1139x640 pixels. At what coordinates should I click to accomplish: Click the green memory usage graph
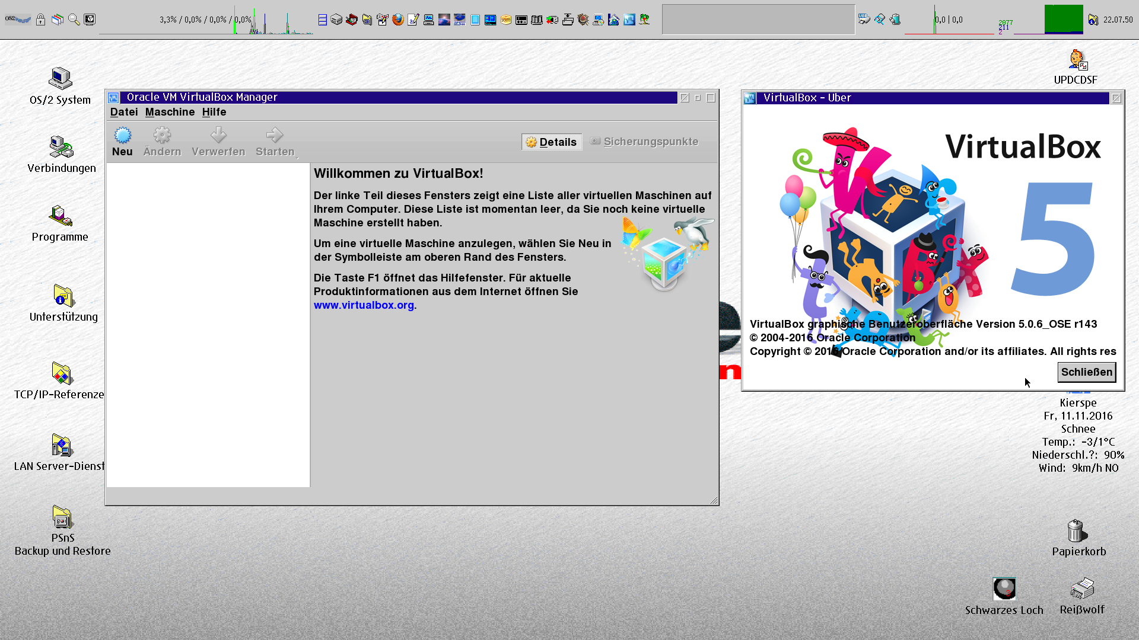[x=1063, y=20]
